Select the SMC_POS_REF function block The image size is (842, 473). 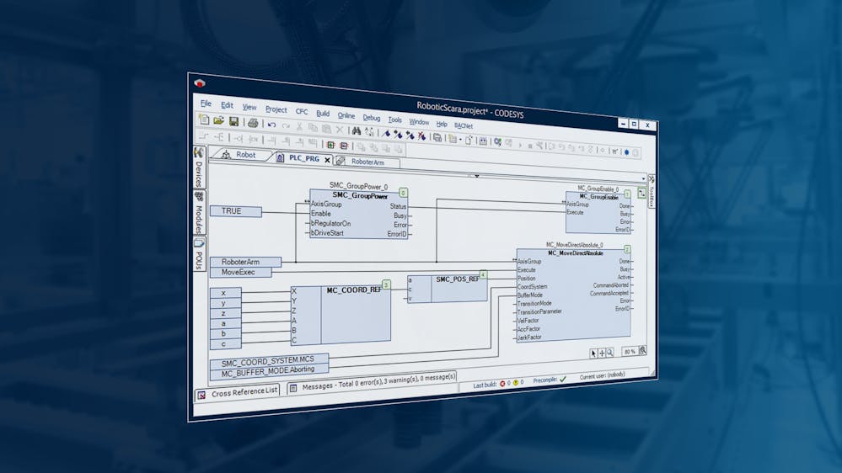coord(448,289)
